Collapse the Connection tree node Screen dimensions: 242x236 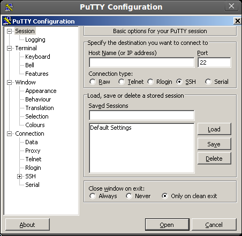[9, 134]
